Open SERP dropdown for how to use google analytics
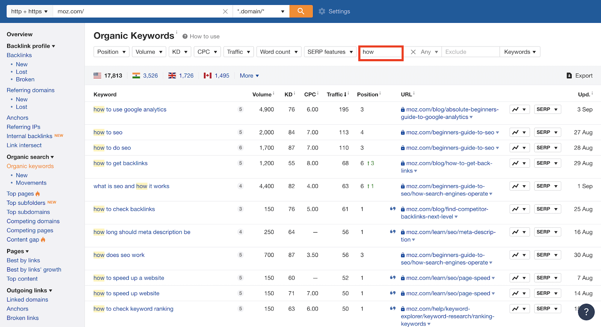This screenshot has width=601, height=327. (x=548, y=109)
